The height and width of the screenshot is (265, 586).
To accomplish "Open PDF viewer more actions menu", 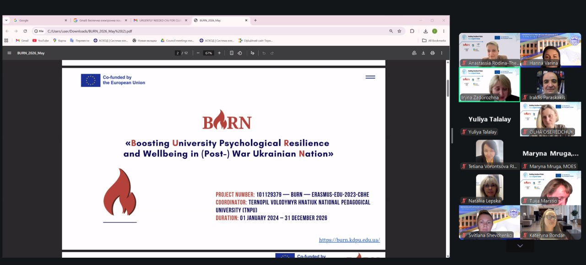I will coord(442,53).
